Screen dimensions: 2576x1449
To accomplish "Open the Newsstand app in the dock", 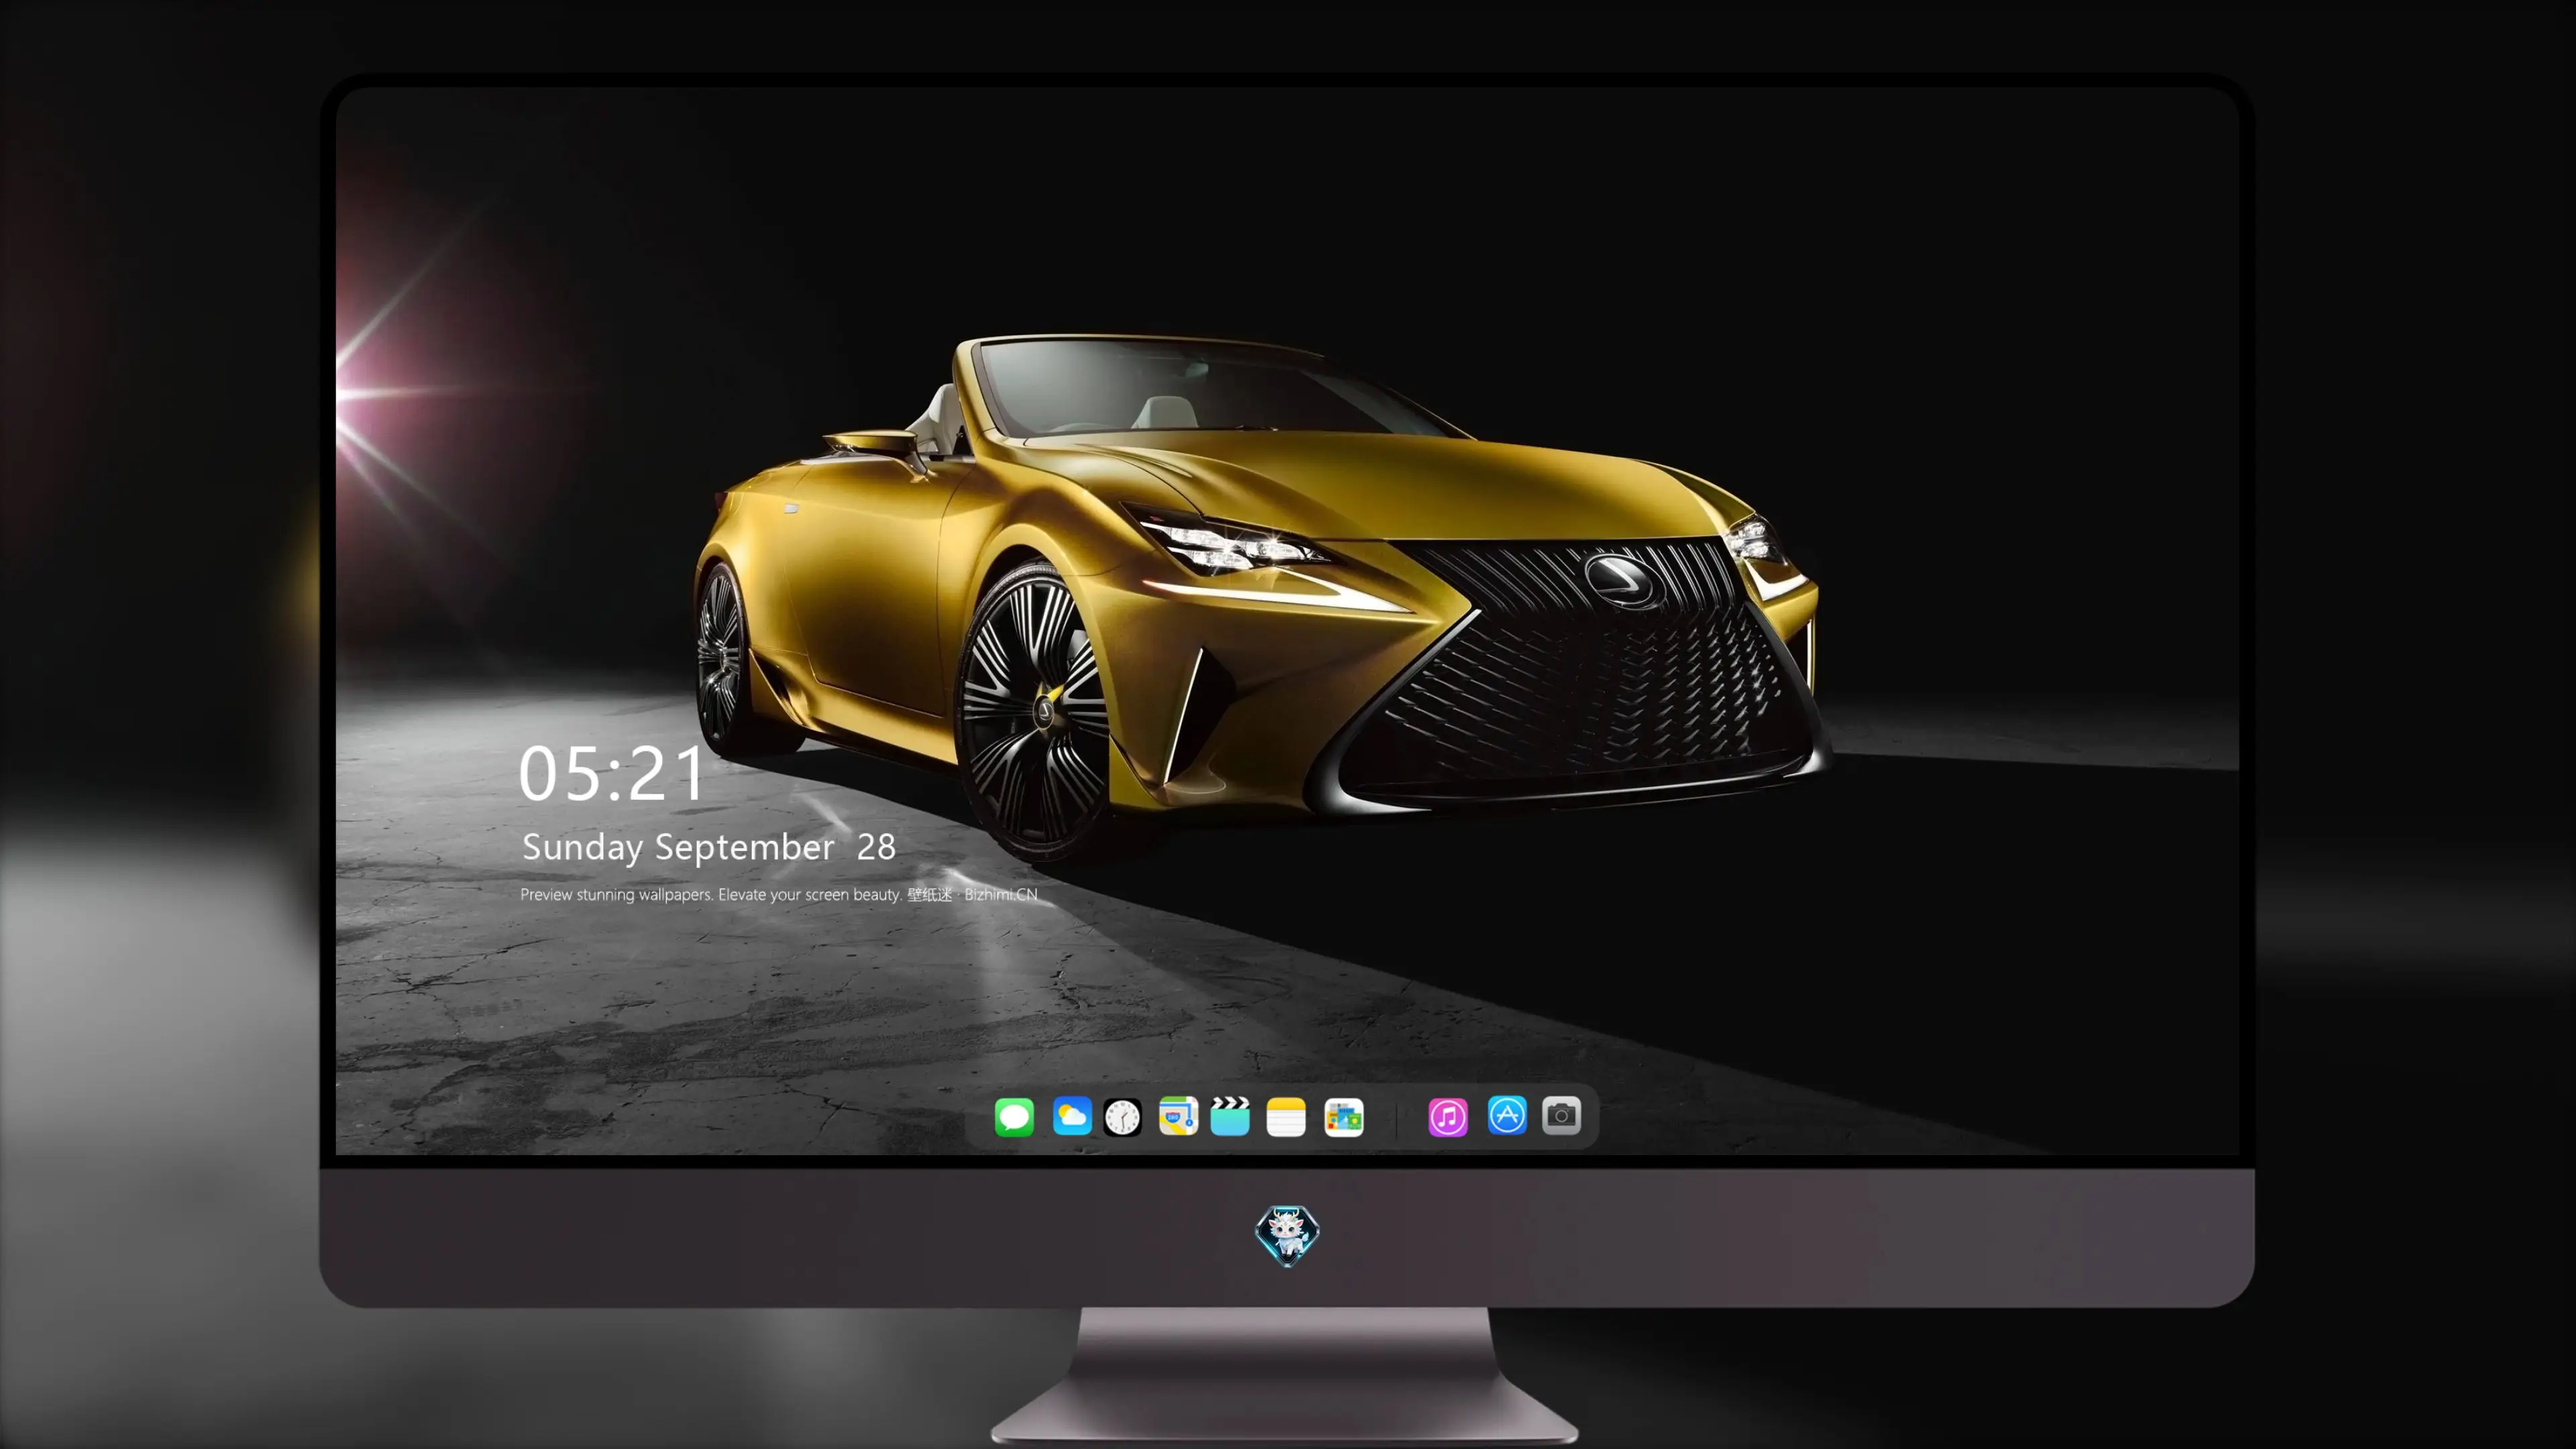I will click(1343, 1117).
